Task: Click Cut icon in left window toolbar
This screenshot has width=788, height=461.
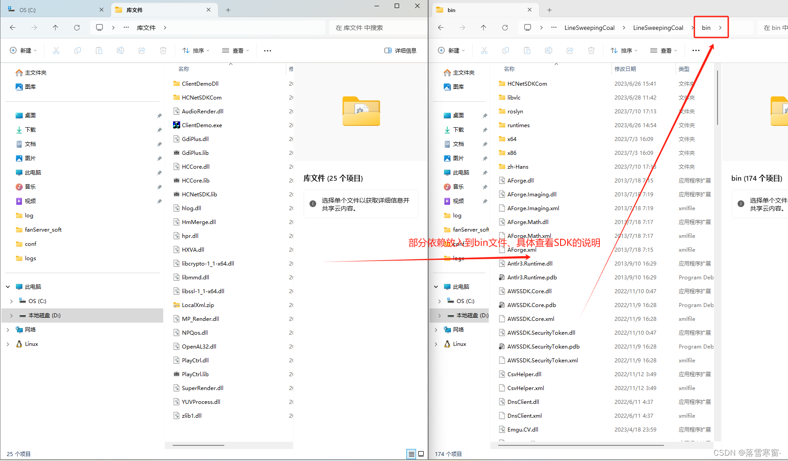Action: pos(56,50)
